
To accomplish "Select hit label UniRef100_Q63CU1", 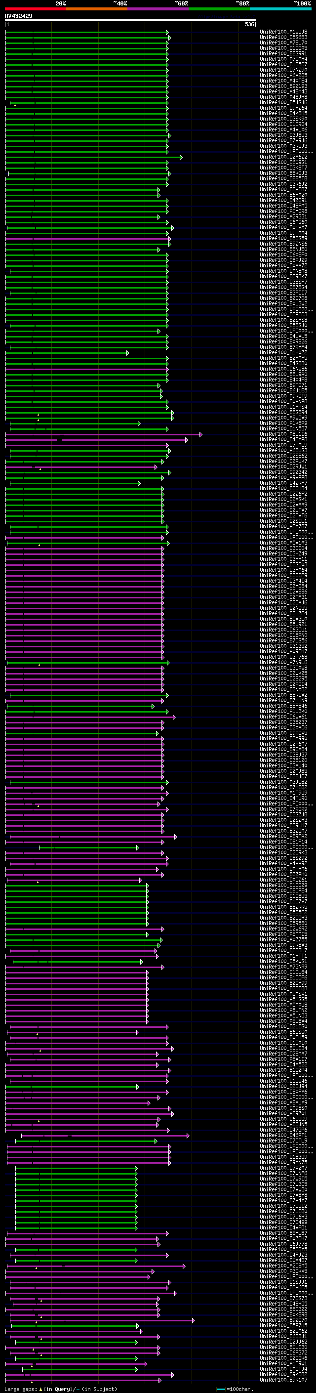I will click(283, 630).
